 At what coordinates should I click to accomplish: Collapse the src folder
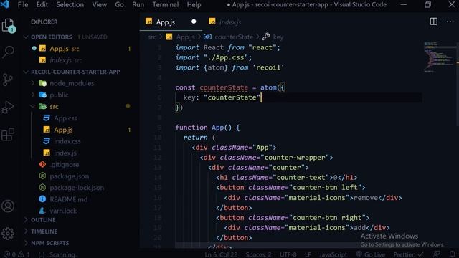click(54, 107)
